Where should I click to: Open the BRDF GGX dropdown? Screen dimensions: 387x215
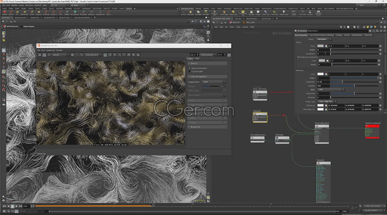point(331,90)
